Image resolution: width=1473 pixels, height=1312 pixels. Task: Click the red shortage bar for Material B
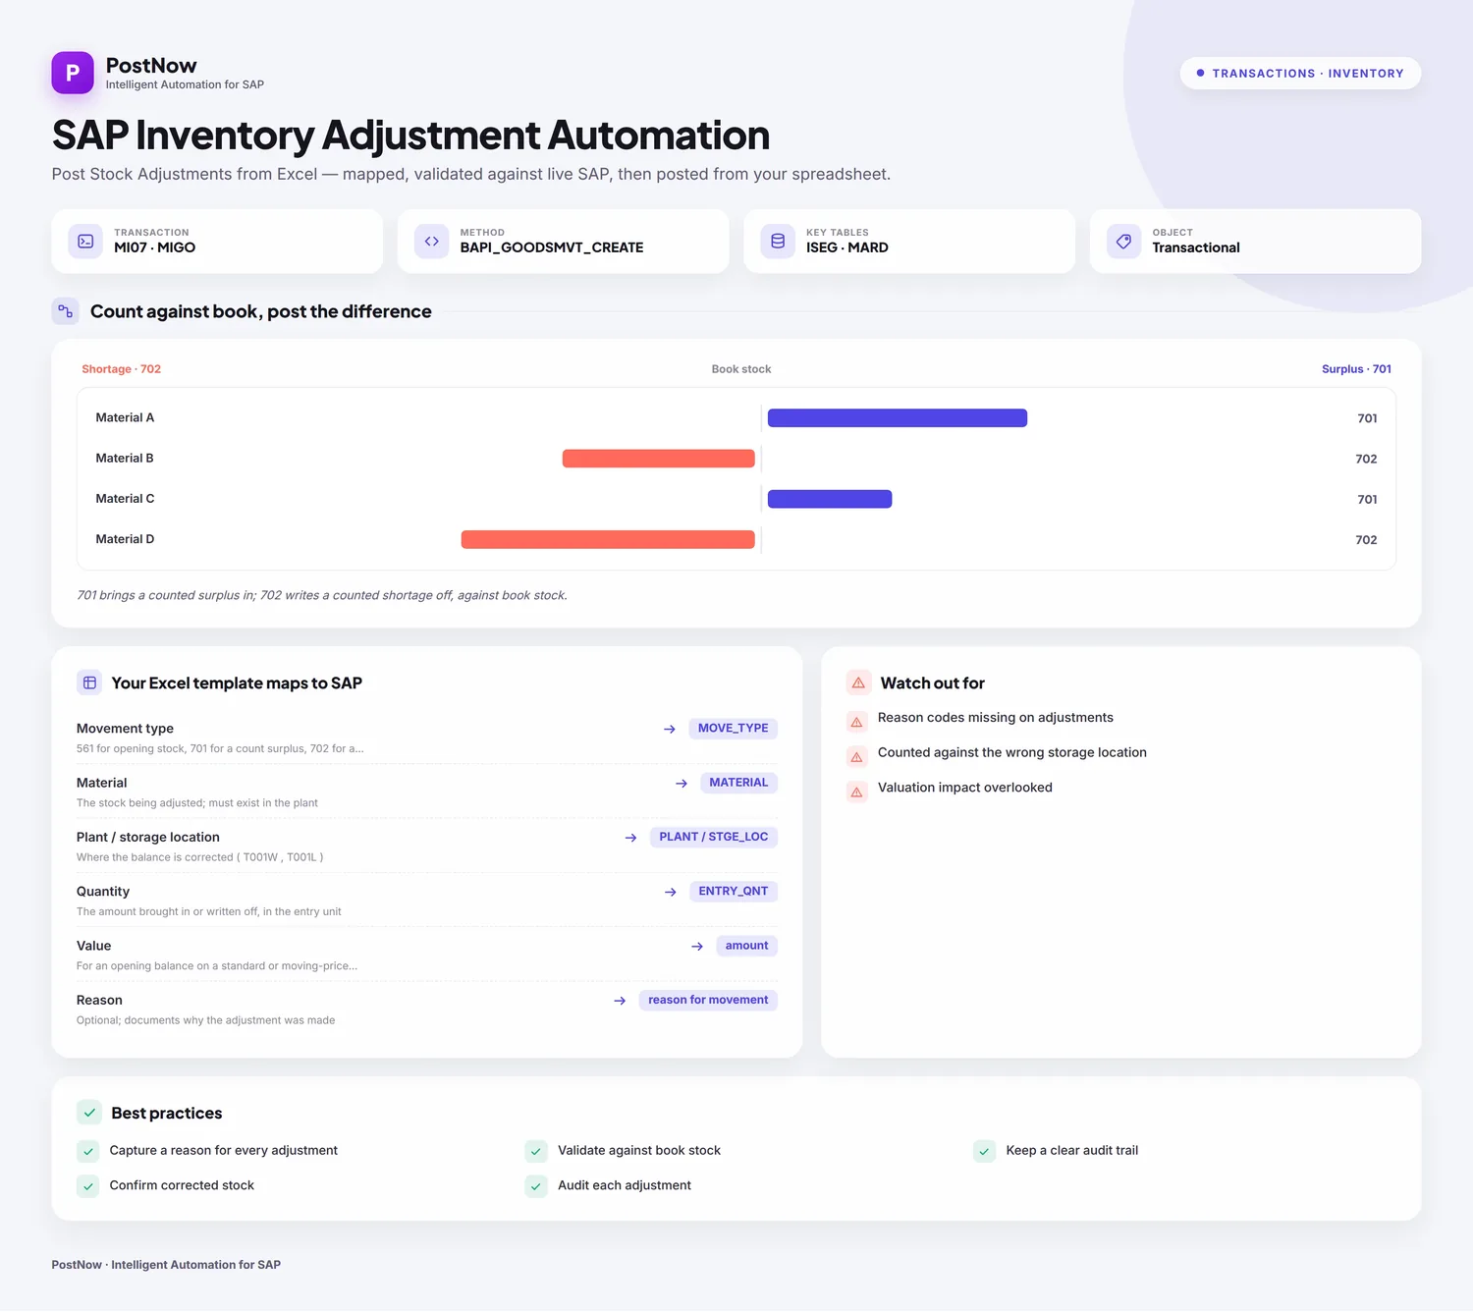coord(659,459)
